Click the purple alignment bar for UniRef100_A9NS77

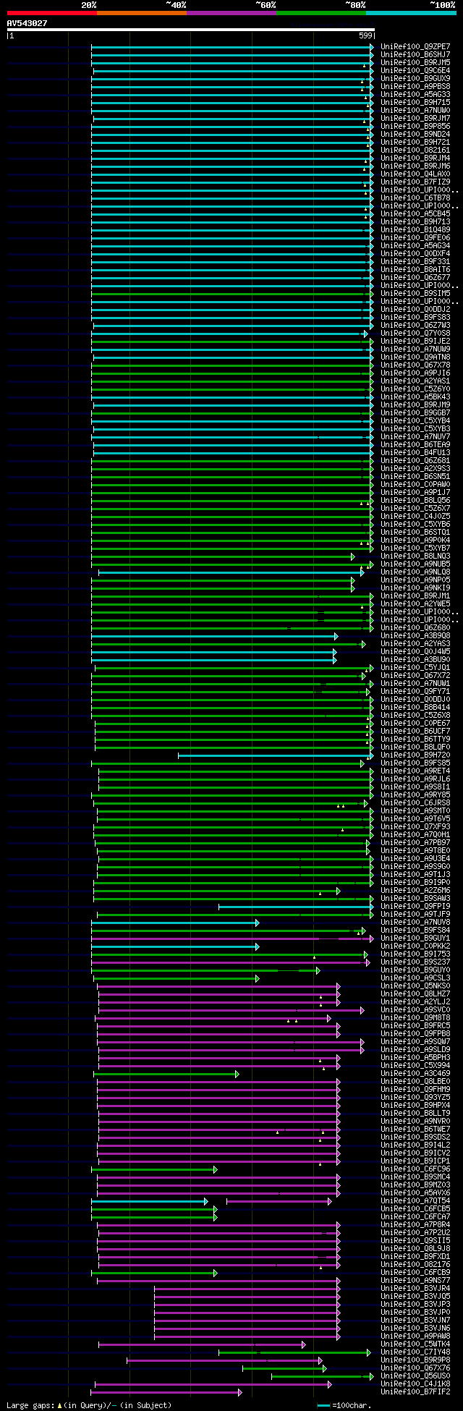coord(217,1281)
